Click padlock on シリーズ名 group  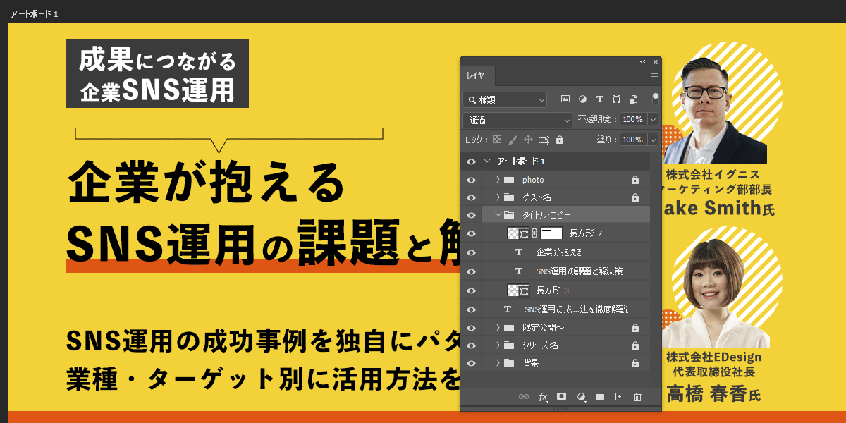pos(634,345)
